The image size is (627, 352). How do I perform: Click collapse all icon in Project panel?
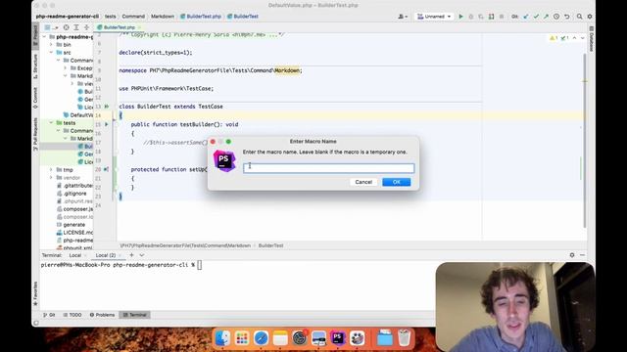point(86,27)
